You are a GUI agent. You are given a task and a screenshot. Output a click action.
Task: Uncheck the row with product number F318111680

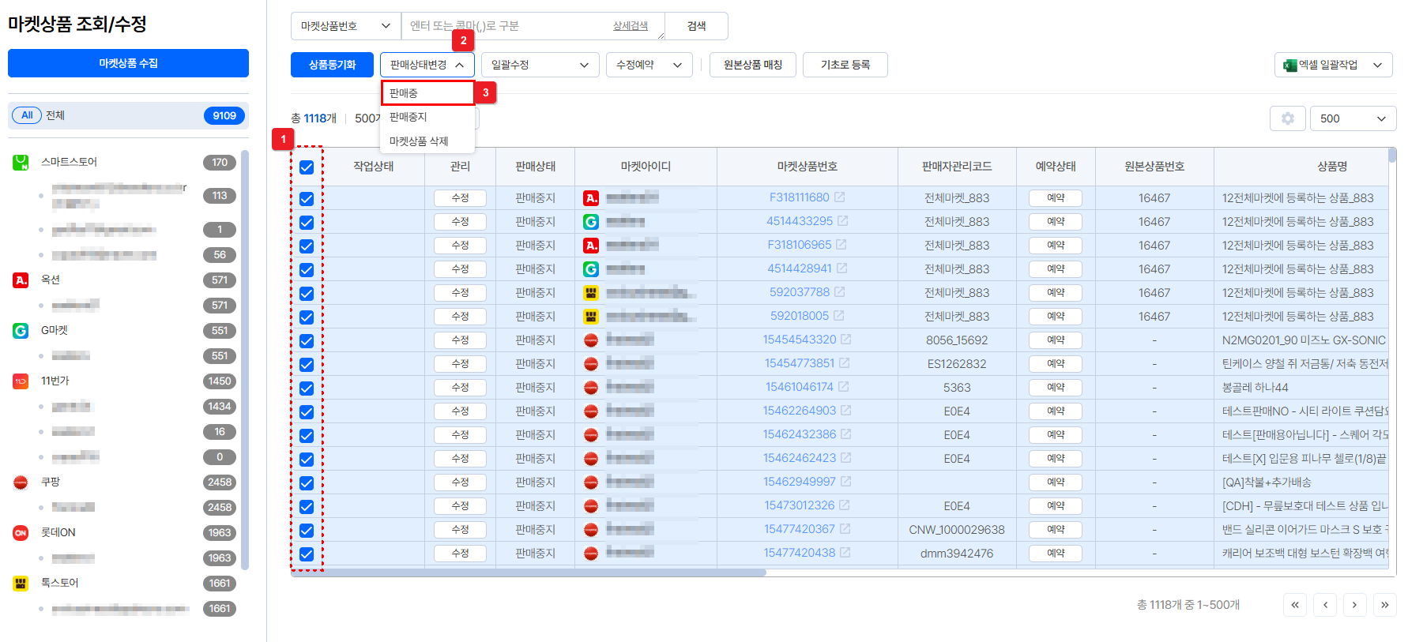pos(307,199)
